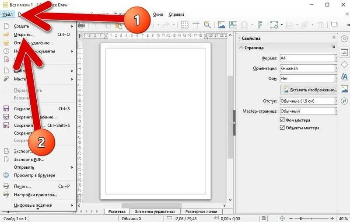Show more toolbar buttons overflow chevron
Viewport: 350px width, 222px height.
click(x=348, y=25)
